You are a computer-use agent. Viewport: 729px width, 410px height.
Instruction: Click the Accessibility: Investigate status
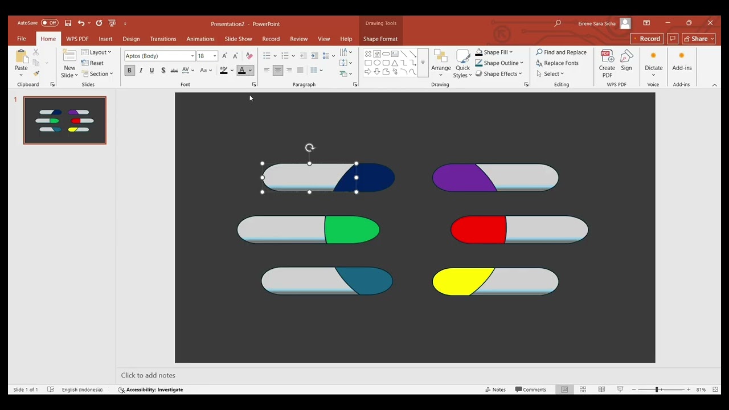pos(150,389)
